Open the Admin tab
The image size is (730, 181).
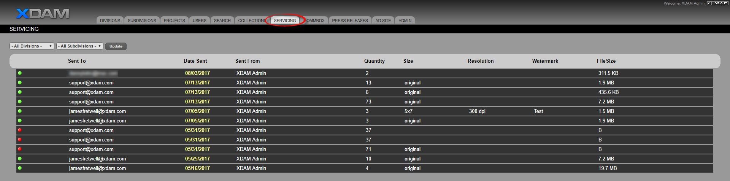(405, 21)
